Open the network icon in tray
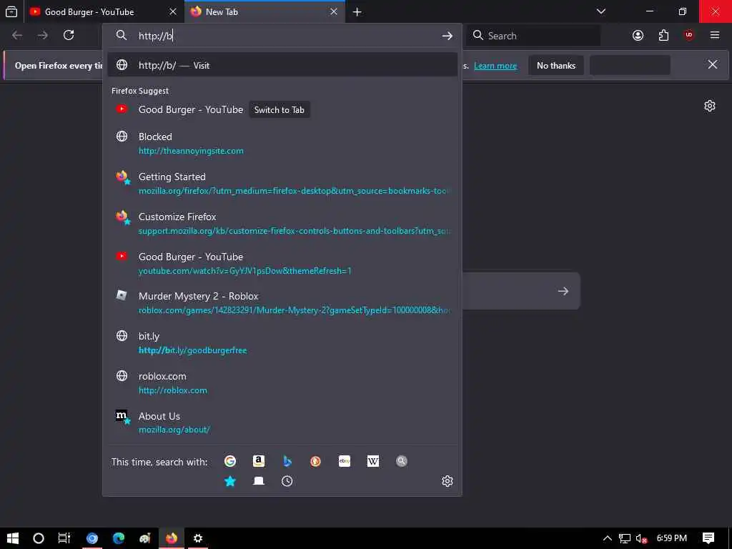Viewport: 732px width, 549px height. pos(625,539)
